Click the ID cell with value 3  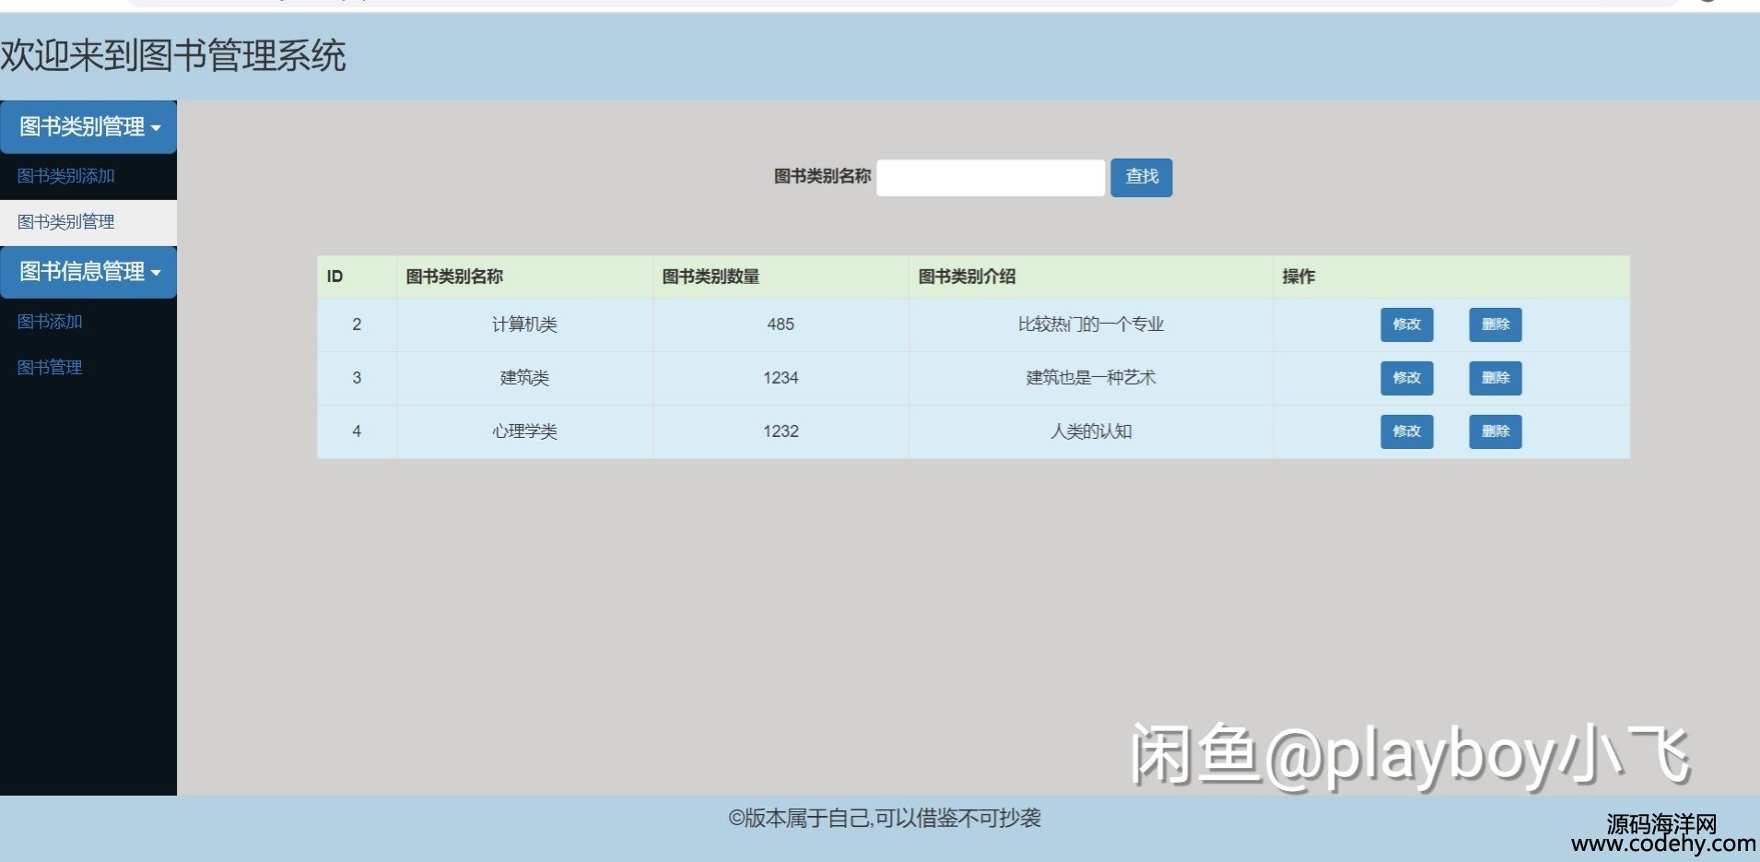[x=357, y=378]
